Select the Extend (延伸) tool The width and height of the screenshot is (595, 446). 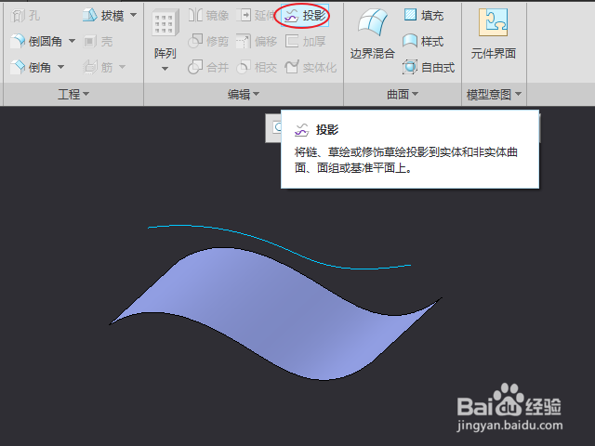255,16
